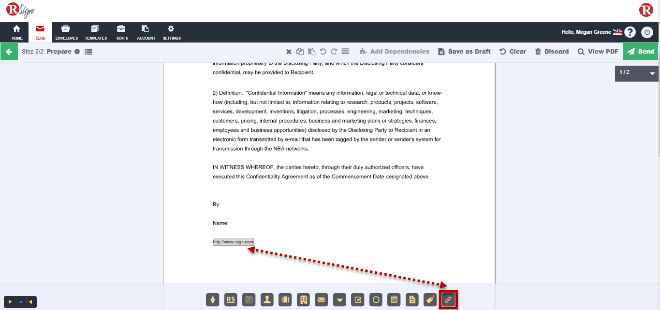Select the Label tag control icon
660x310 pixels.
tap(430, 300)
